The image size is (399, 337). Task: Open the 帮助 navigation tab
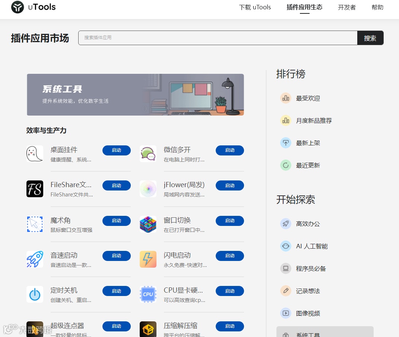(x=377, y=7)
